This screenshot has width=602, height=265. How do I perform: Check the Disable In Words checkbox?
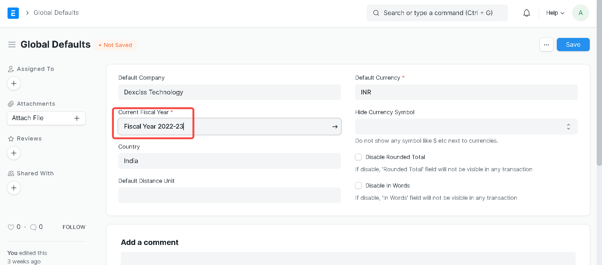click(x=358, y=186)
